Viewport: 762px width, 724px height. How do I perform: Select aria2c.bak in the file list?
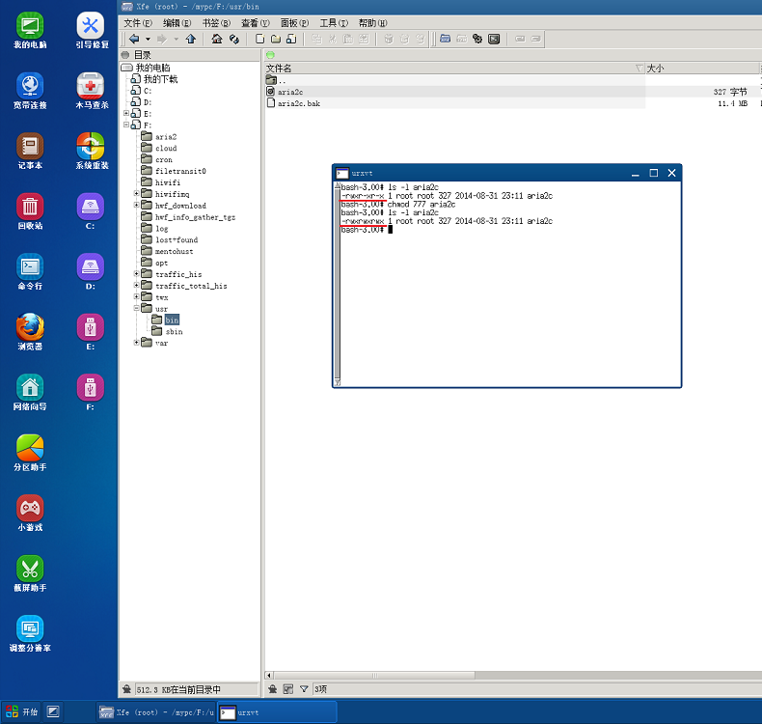point(298,103)
